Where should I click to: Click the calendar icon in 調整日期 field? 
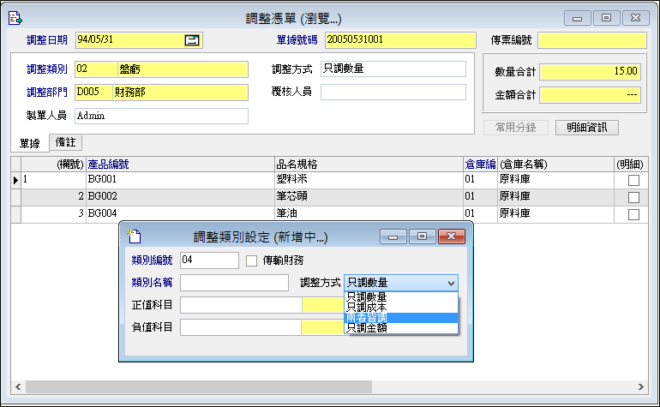click(192, 39)
